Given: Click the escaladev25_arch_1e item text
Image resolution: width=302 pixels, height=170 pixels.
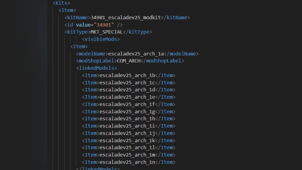Looking at the screenshot, I should coord(127,97).
